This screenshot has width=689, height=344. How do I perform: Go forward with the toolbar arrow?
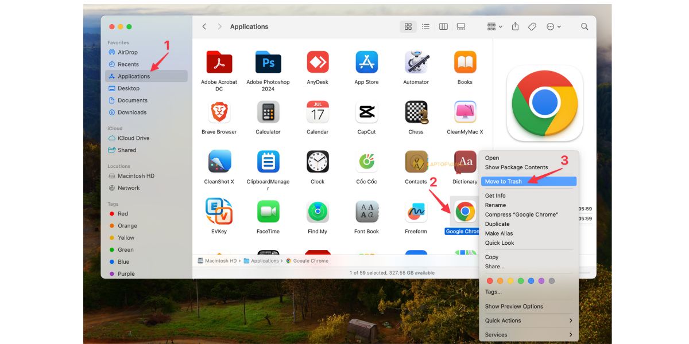click(x=219, y=26)
